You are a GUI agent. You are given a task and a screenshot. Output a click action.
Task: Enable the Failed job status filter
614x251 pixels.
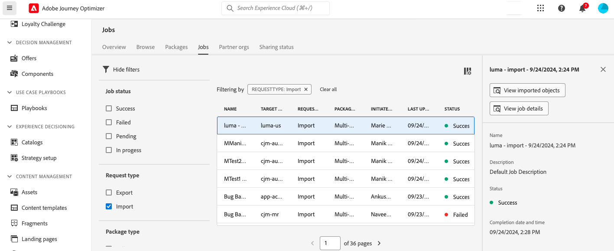(x=109, y=122)
